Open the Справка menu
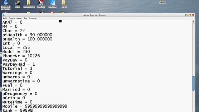 point(32,18)
